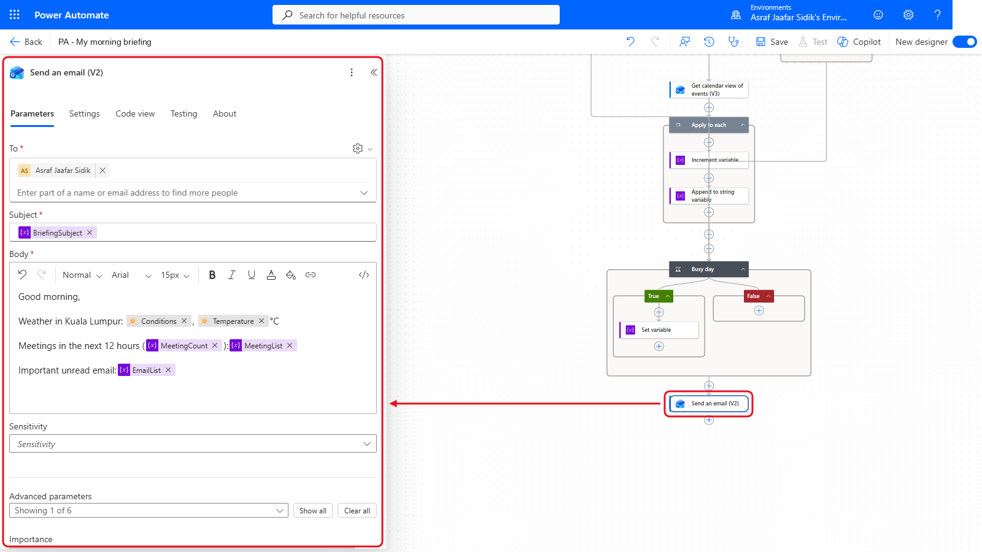Click Clear all advanced parameters
This screenshot has width=982, height=552.
pos(357,510)
